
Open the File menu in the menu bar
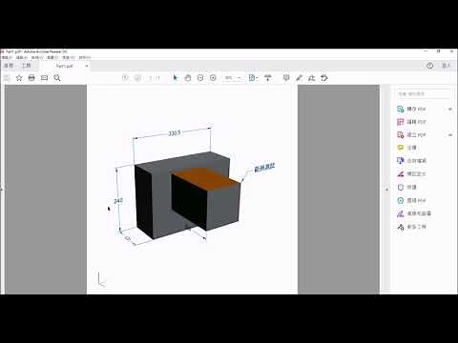click(x=7, y=57)
